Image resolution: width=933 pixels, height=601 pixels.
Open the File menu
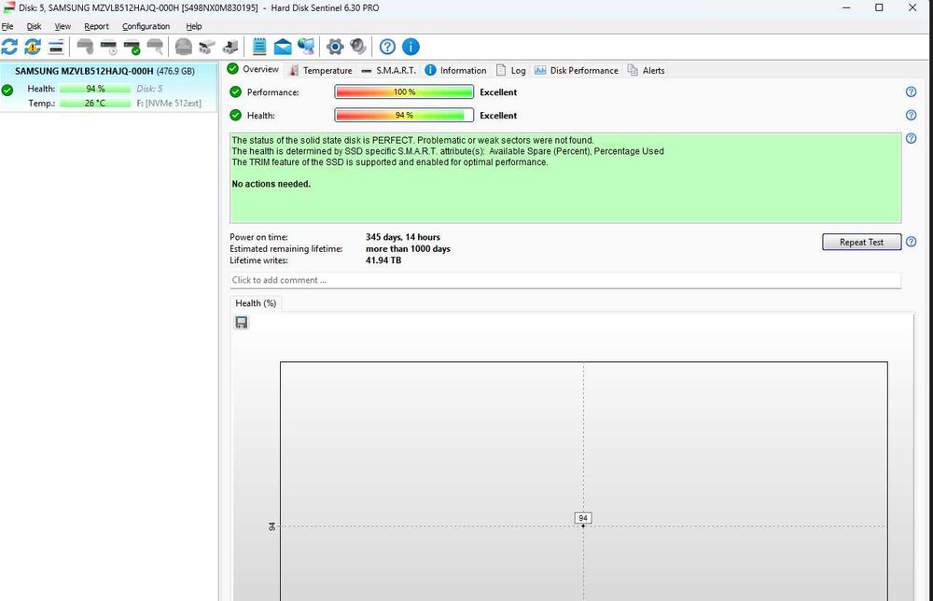(x=7, y=26)
